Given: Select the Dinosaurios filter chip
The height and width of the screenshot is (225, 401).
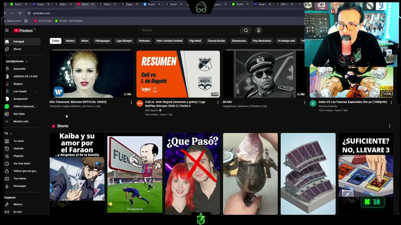Looking at the screenshot, I should pyautogui.click(x=239, y=41).
